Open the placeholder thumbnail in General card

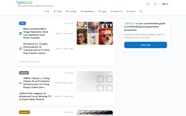95,81
